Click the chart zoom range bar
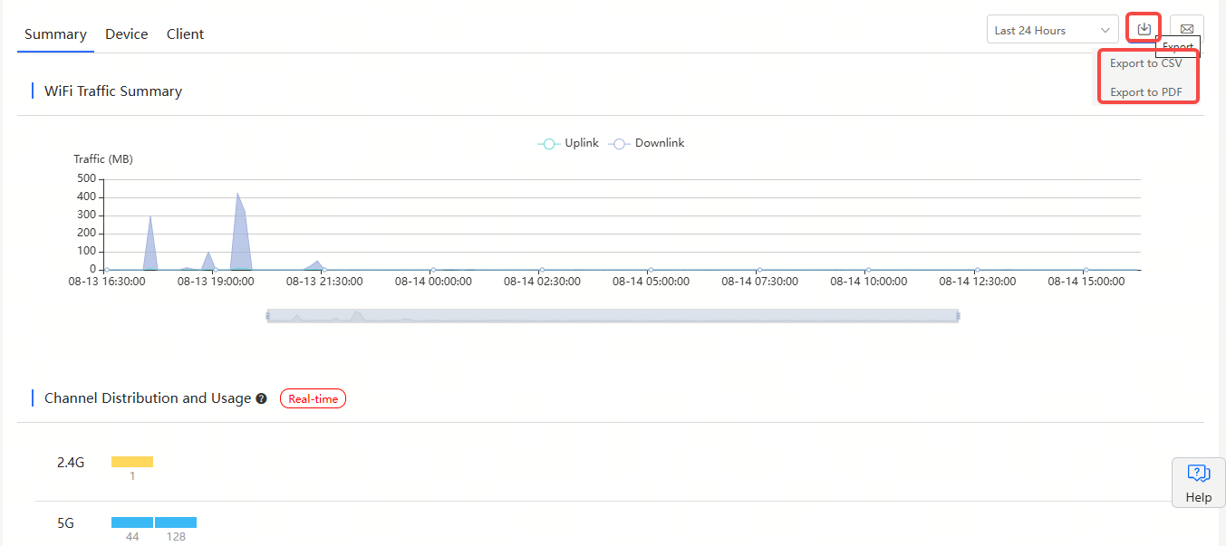This screenshot has width=1226, height=546. 613,315
